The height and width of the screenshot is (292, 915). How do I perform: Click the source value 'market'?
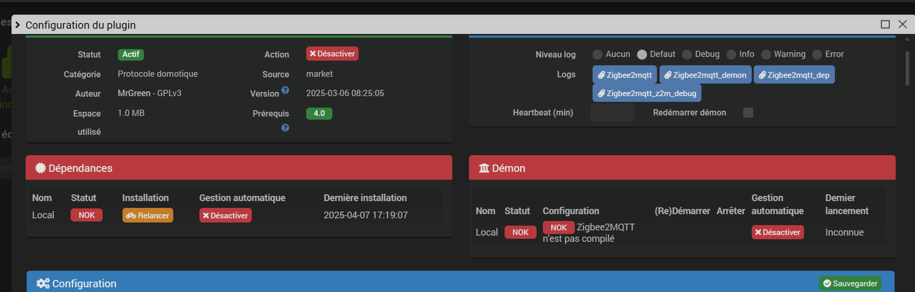319,74
